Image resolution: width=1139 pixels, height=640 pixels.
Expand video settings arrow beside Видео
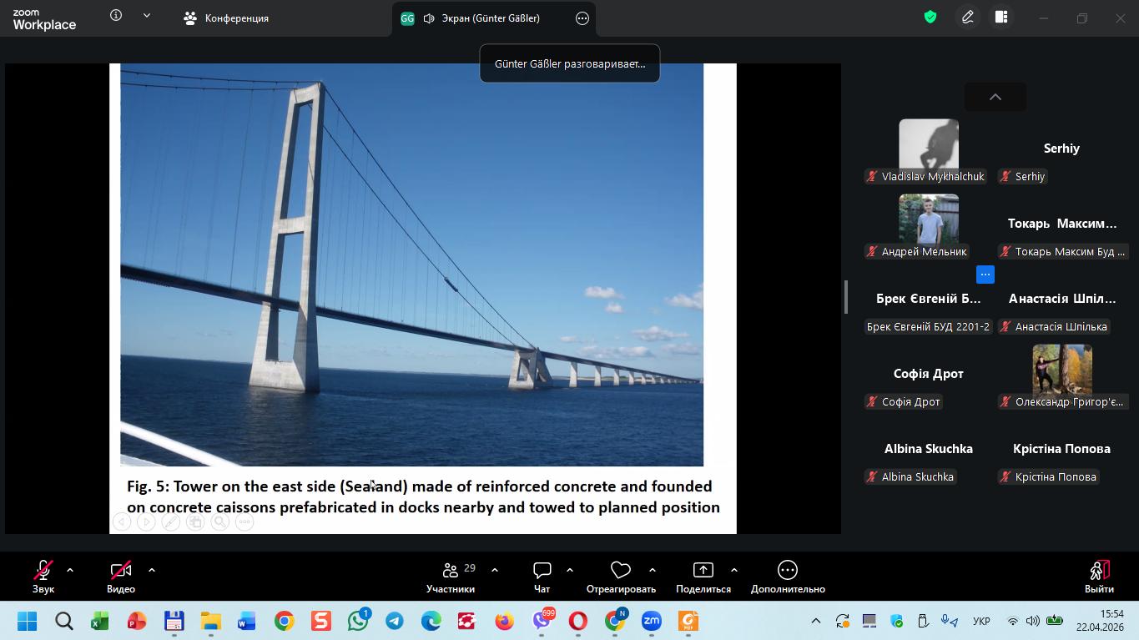pos(152,570)
